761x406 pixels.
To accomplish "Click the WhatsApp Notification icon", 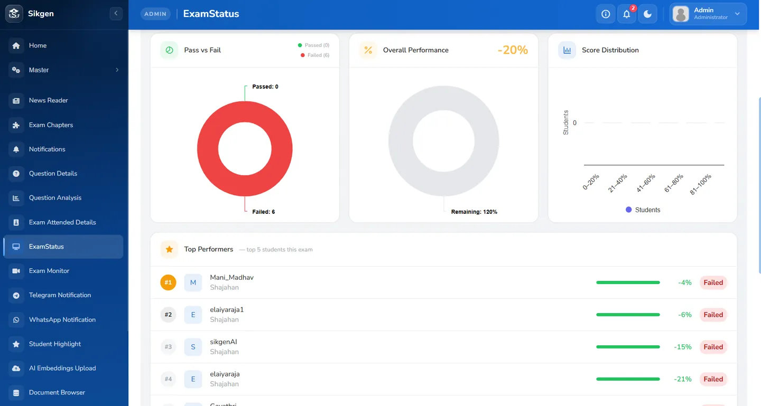I will (x=16, y=320).
